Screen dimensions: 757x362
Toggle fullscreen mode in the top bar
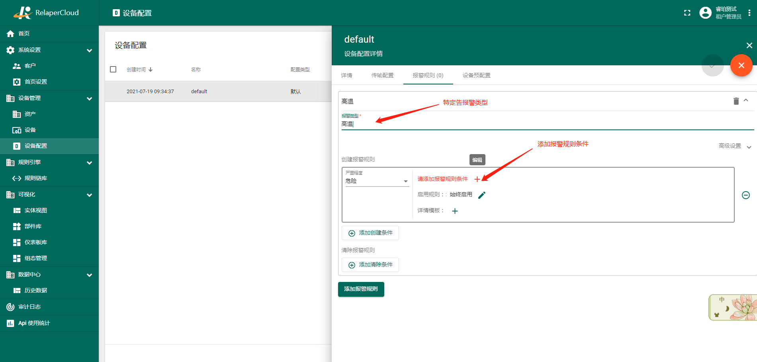(x=687, y=13)
